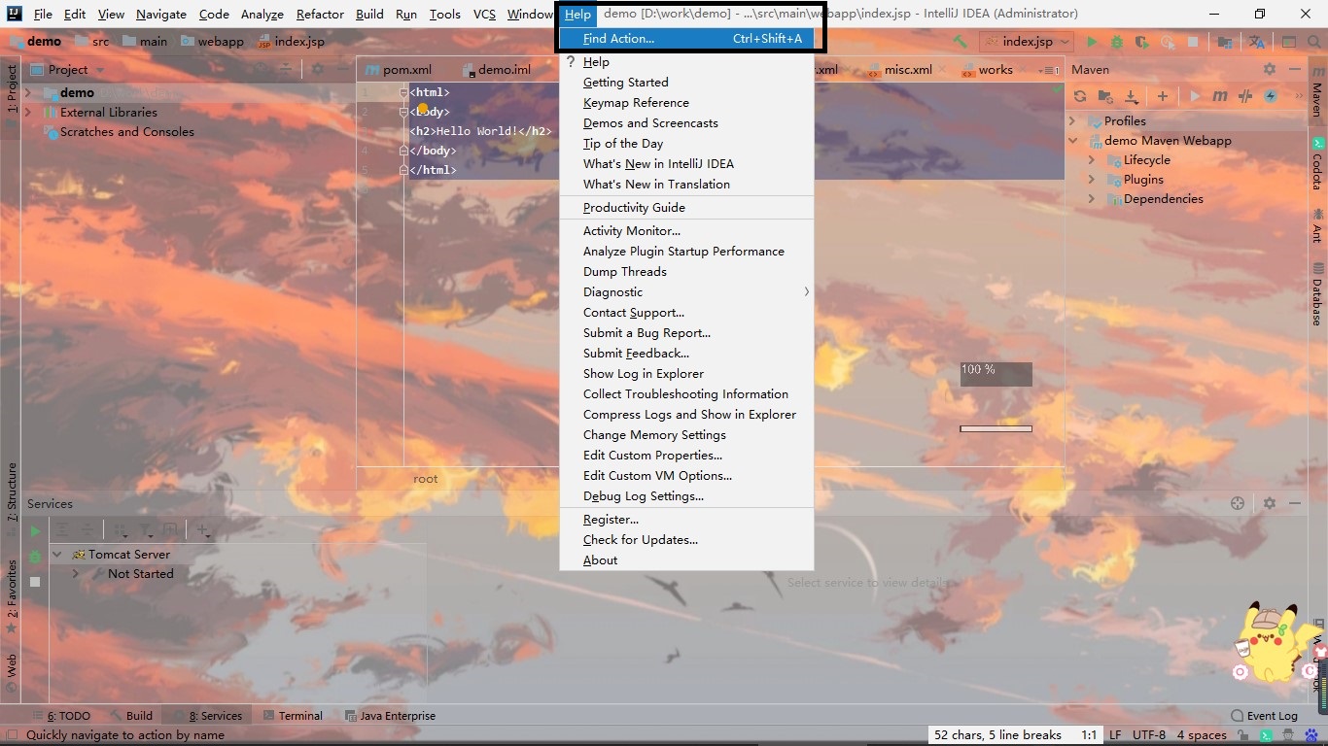The width and height of the screenshot is (1328, 746).
Task: Expand Profiles node in Maven panel
Action: click(x=1073, y=121)
